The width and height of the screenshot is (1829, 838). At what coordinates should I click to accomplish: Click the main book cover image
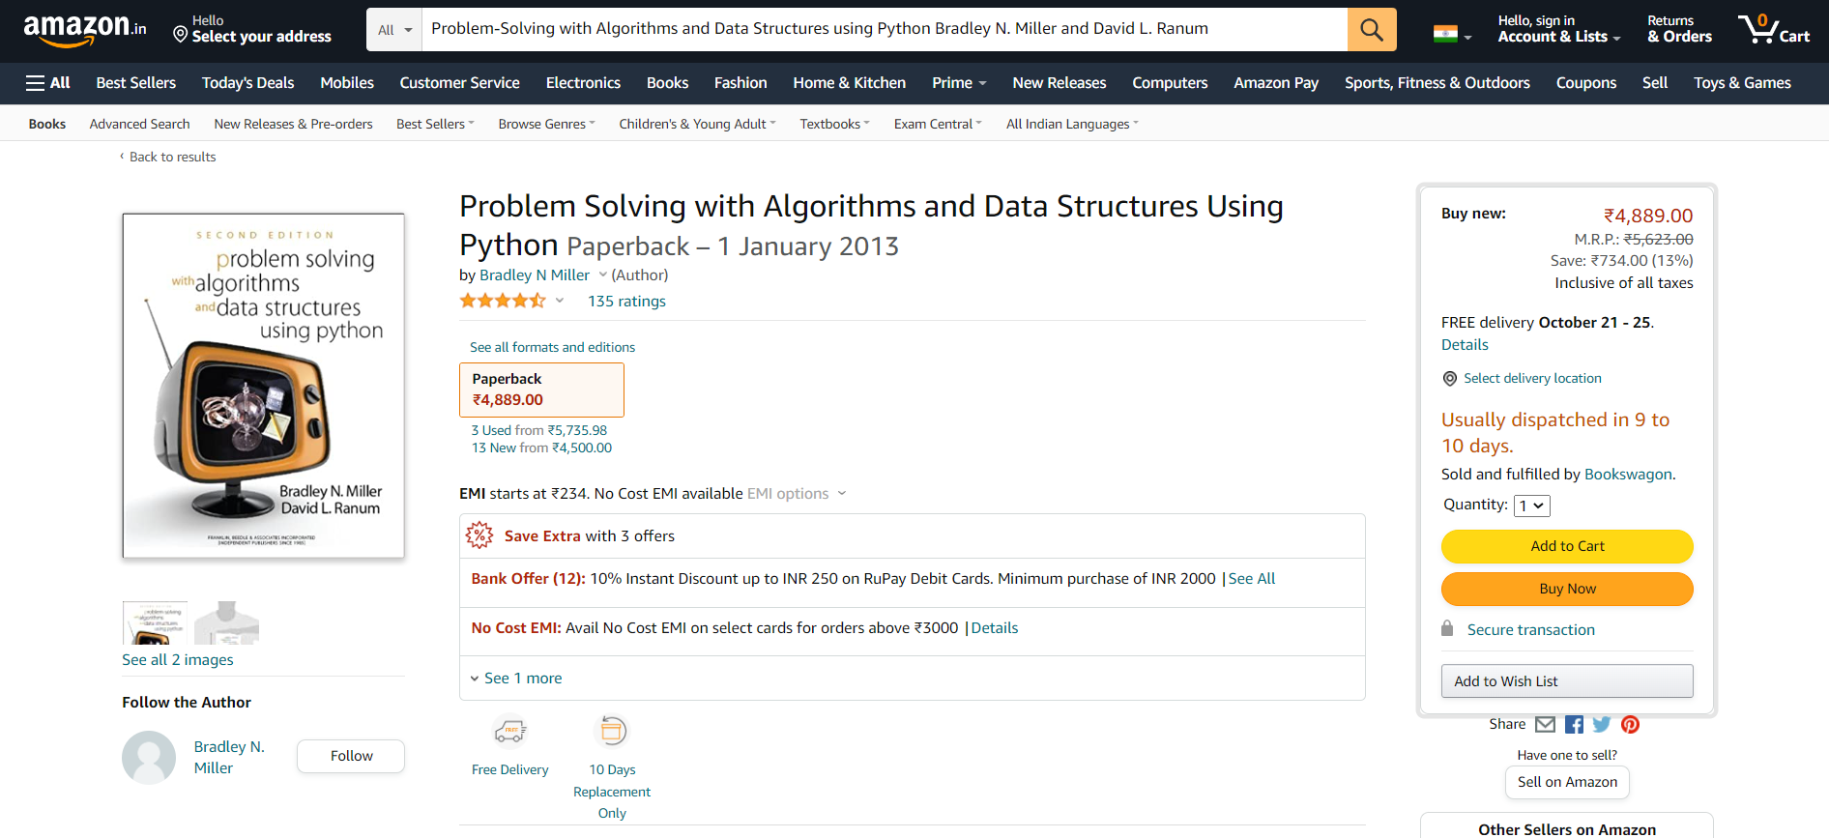(264, 386)
